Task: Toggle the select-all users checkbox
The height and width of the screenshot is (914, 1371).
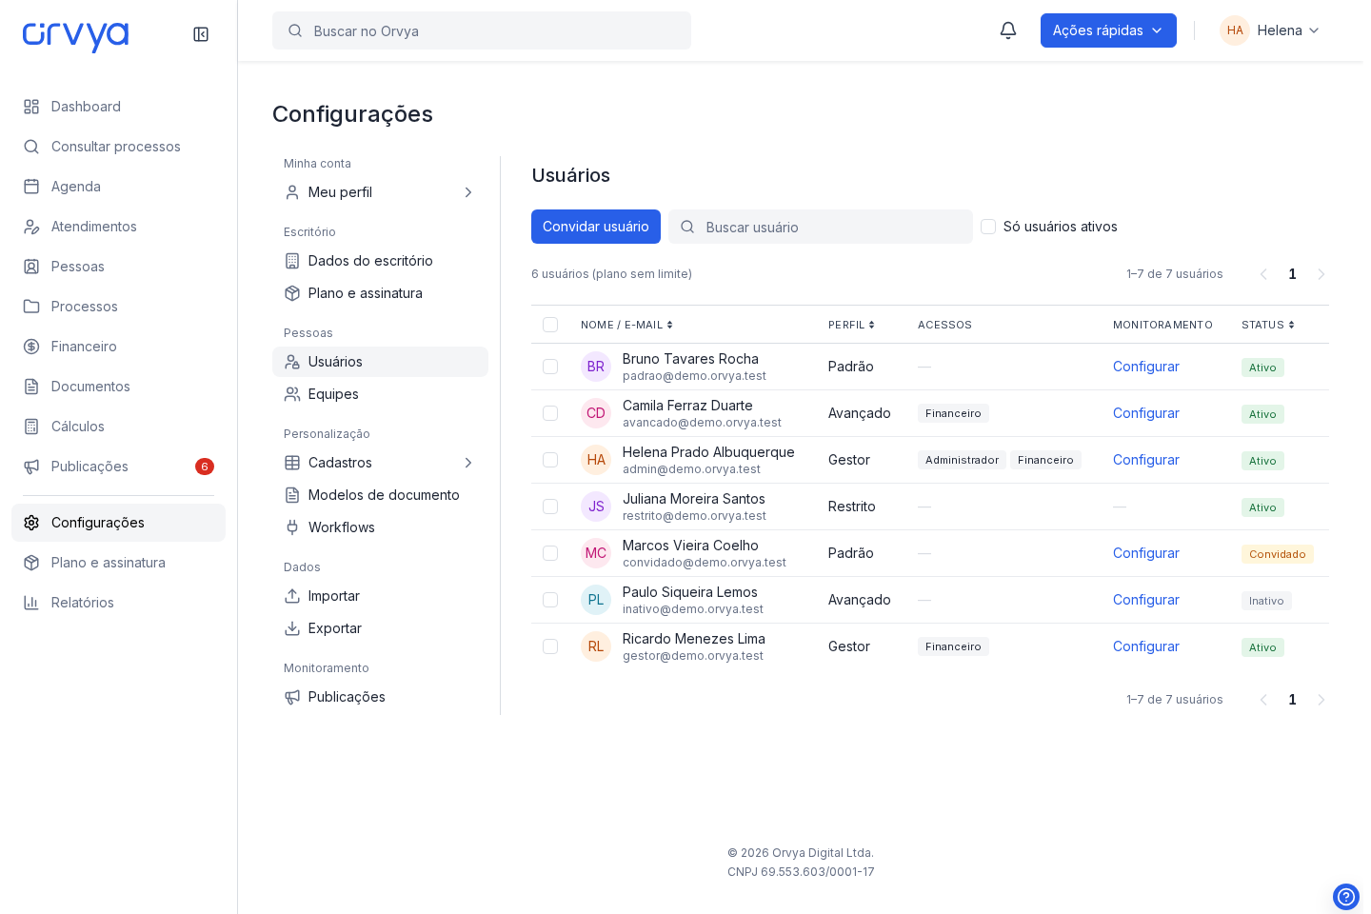Action: pyautogui.click(x=550, y=325)
